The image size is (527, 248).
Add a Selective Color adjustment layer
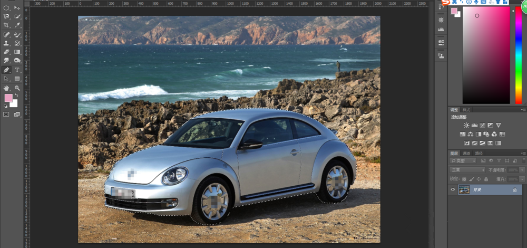coord(490,143)
